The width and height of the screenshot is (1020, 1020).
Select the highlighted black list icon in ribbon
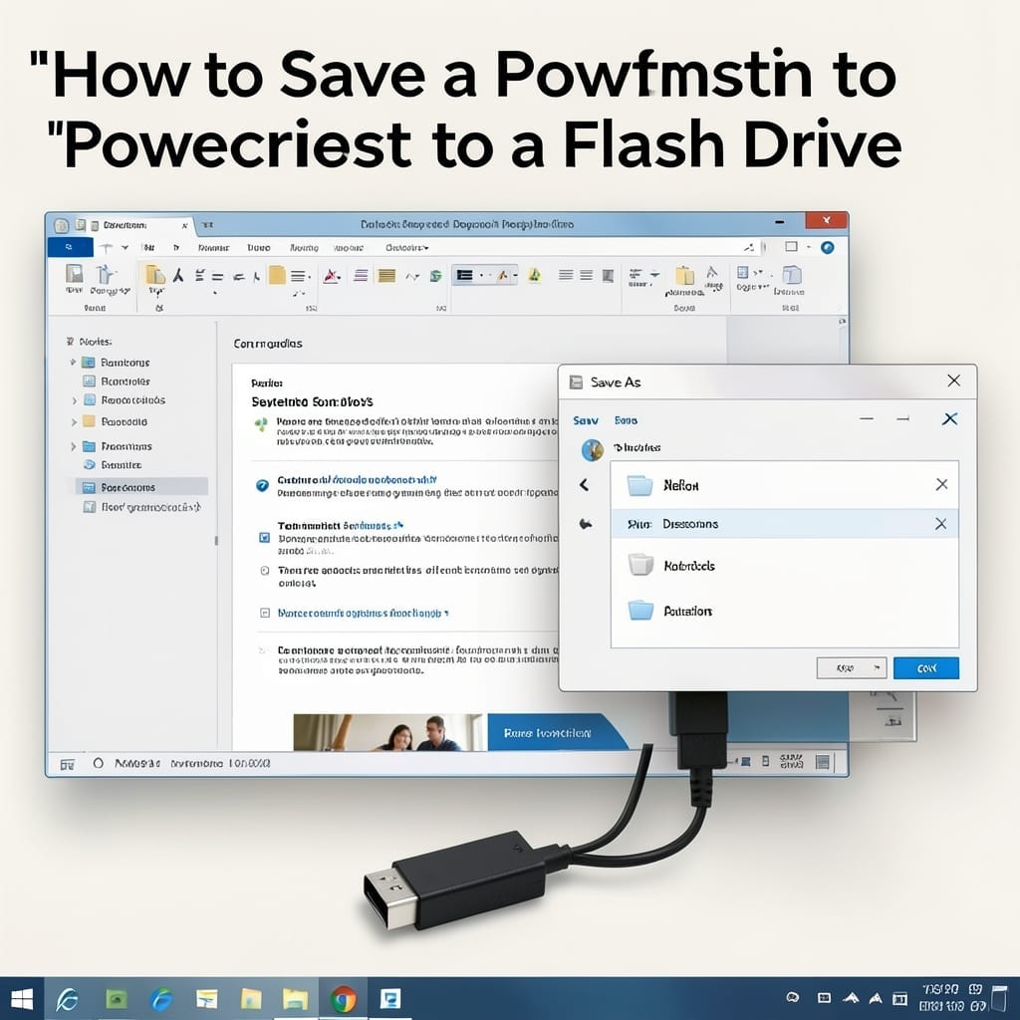point(464,275)
